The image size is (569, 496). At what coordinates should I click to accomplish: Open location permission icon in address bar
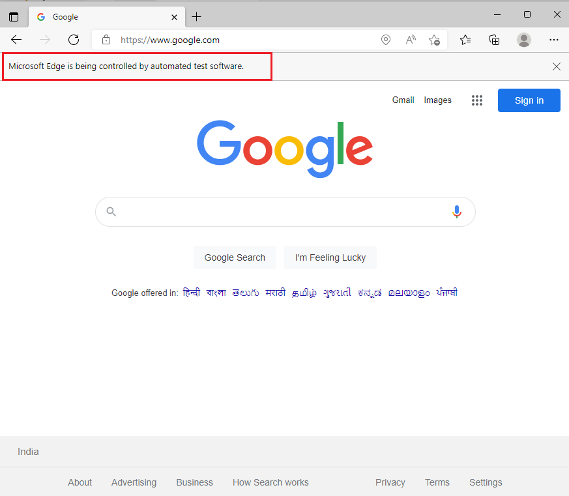[x=386, y=40]
